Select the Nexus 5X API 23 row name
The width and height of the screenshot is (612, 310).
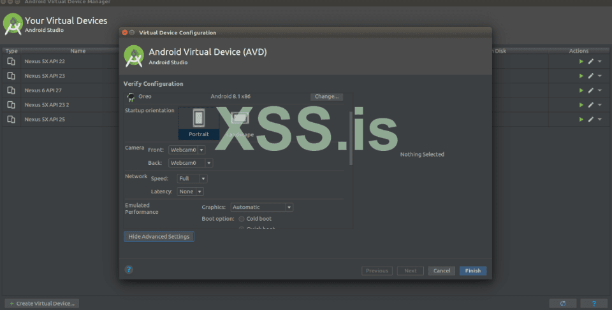tap(45, 76)
